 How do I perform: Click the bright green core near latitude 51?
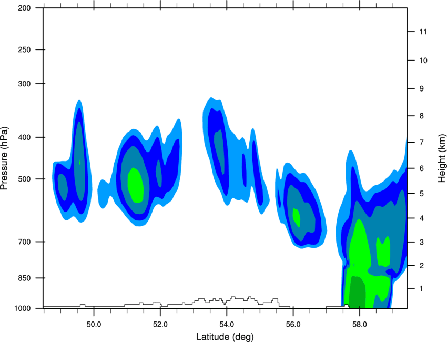click(135, 185)
